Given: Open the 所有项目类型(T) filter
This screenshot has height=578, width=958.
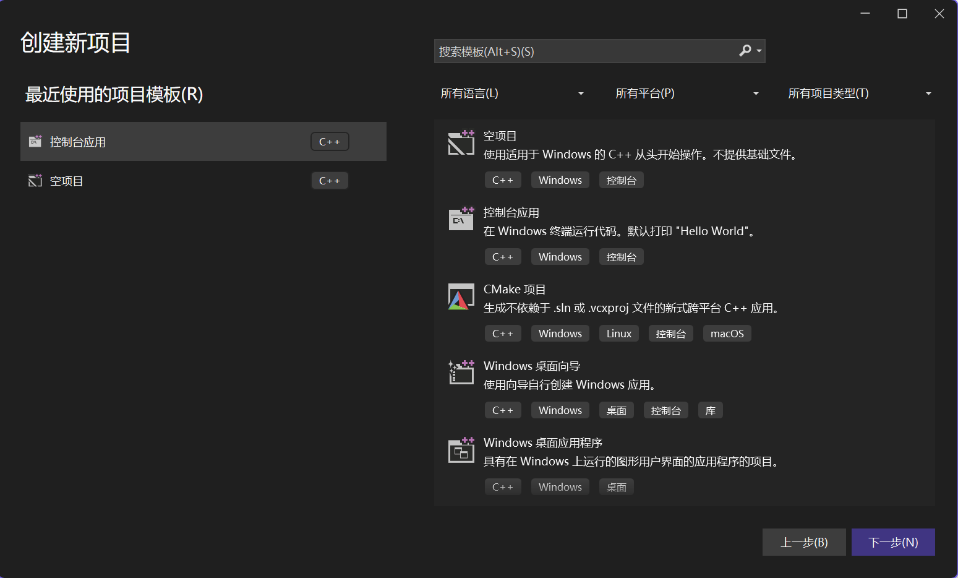Looking at the screenshot, I should 860,93.
